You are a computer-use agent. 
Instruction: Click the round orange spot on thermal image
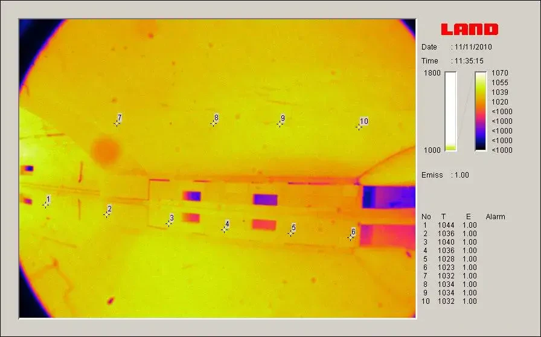click(106, 151)
